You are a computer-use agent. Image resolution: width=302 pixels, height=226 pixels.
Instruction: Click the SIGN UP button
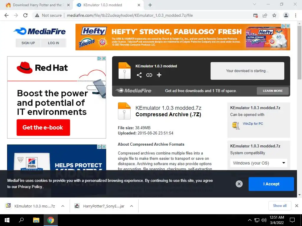(x=28, y=43)
